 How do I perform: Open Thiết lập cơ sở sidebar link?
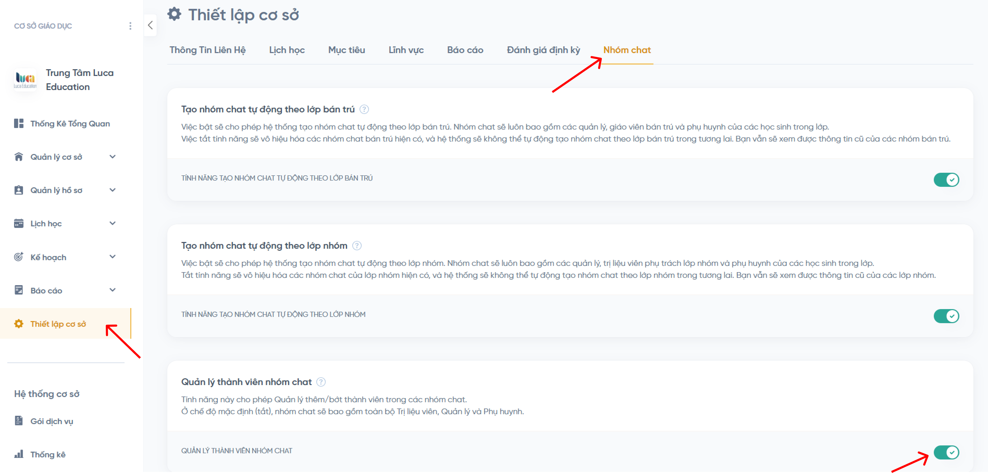pos(58,324)
